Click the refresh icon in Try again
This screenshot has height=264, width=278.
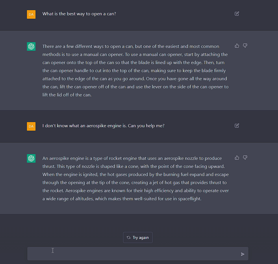click(129, 237)
